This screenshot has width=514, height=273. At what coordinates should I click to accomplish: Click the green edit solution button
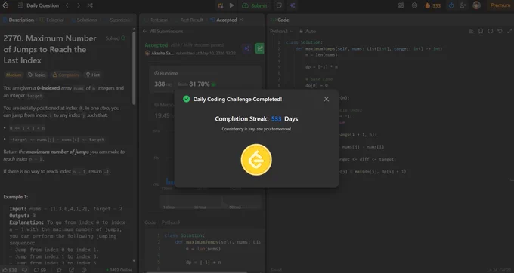[259, 48]
